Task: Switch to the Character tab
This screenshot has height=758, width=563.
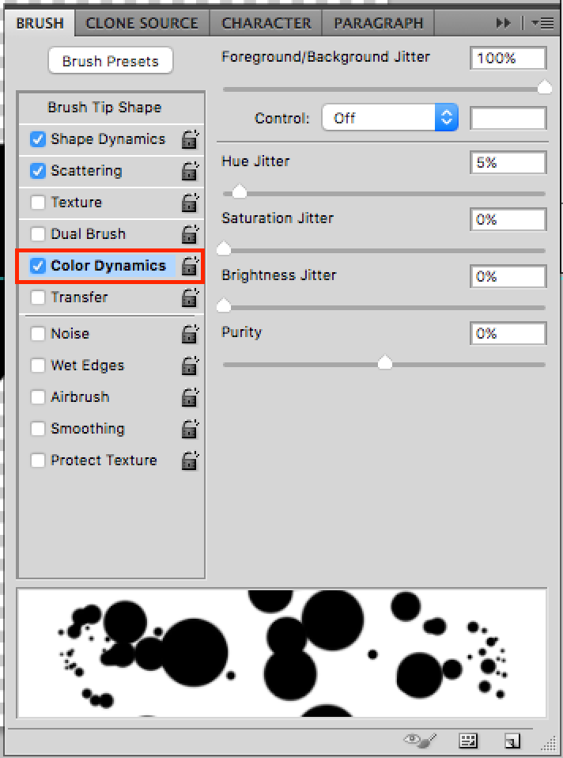Action: tap(266, 23)
